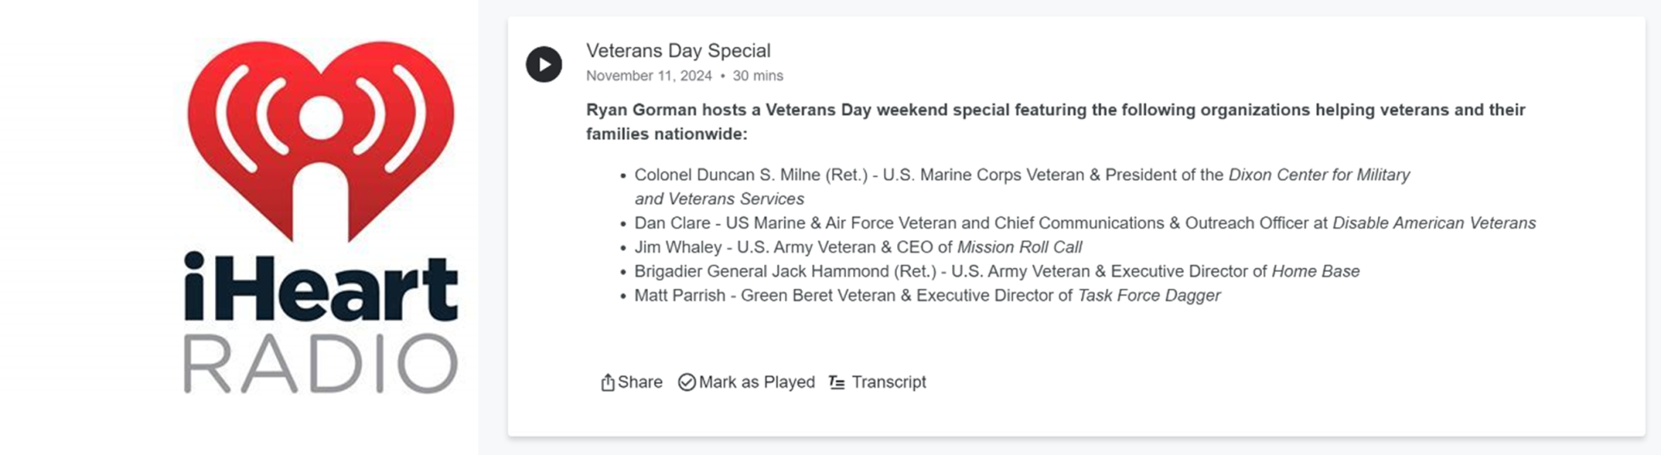Select the "Home Base" organization name
Viewport: 1661px width, 455px height.
click(x=1315, y=272)
